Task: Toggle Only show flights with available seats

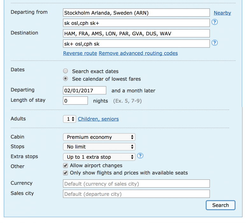Action: coord(66,173)
